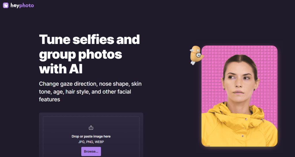The width and height of the screenshot is (295, 157).
Task: Click the grab-hand cursor icon on mascot
Action: (198, 55)
